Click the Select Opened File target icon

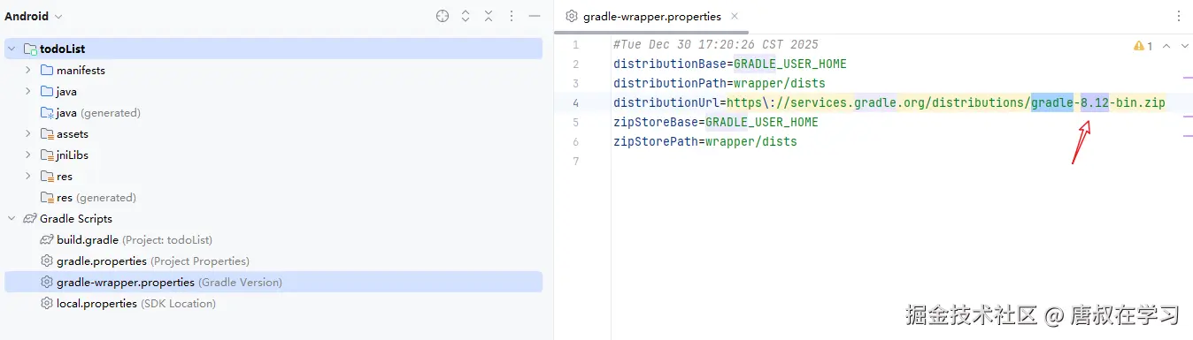pos(443,16)
